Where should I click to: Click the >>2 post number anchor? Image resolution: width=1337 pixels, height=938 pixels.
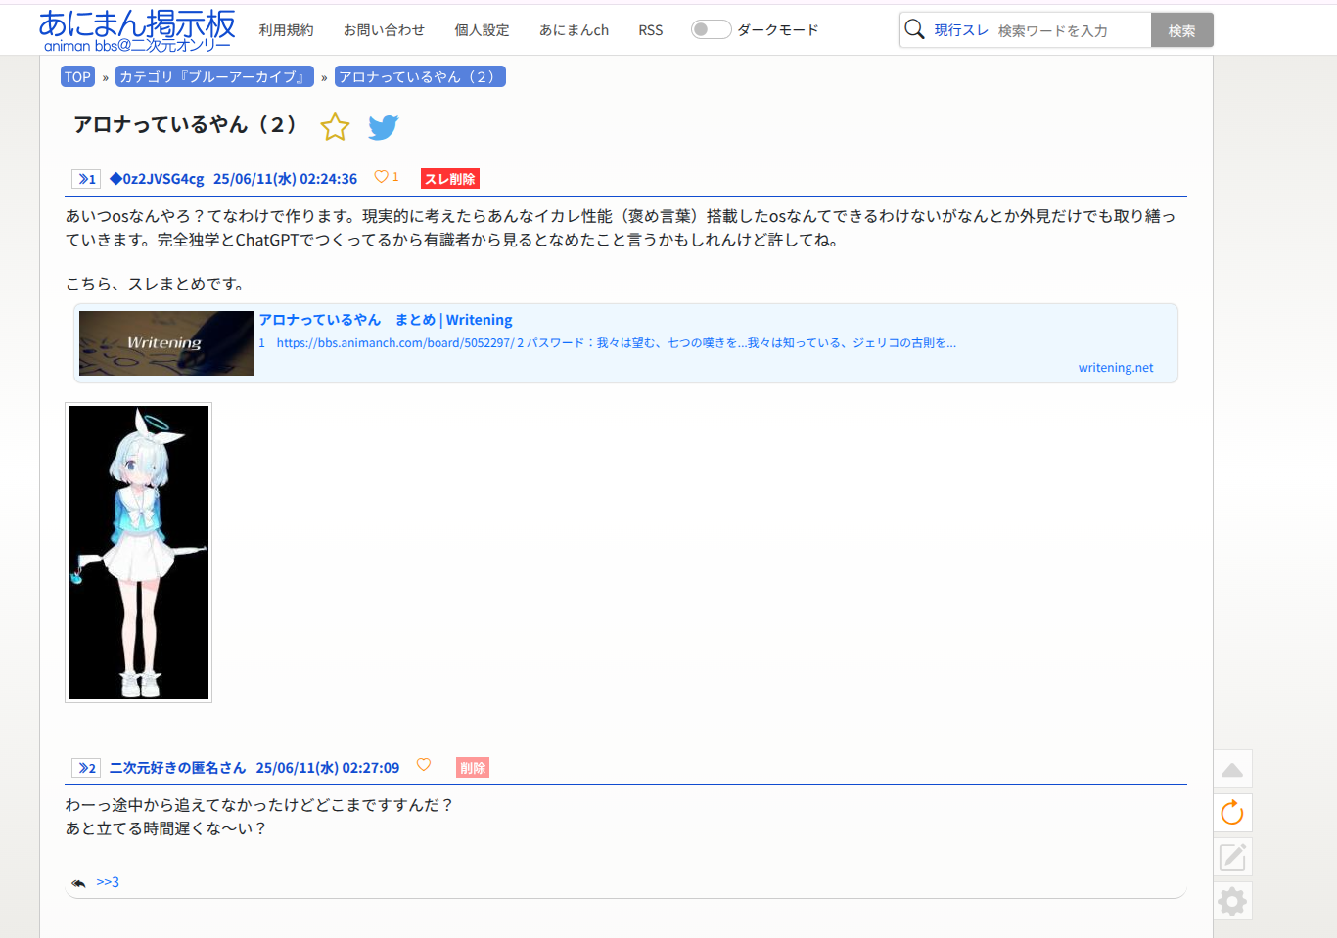point(86,768)
